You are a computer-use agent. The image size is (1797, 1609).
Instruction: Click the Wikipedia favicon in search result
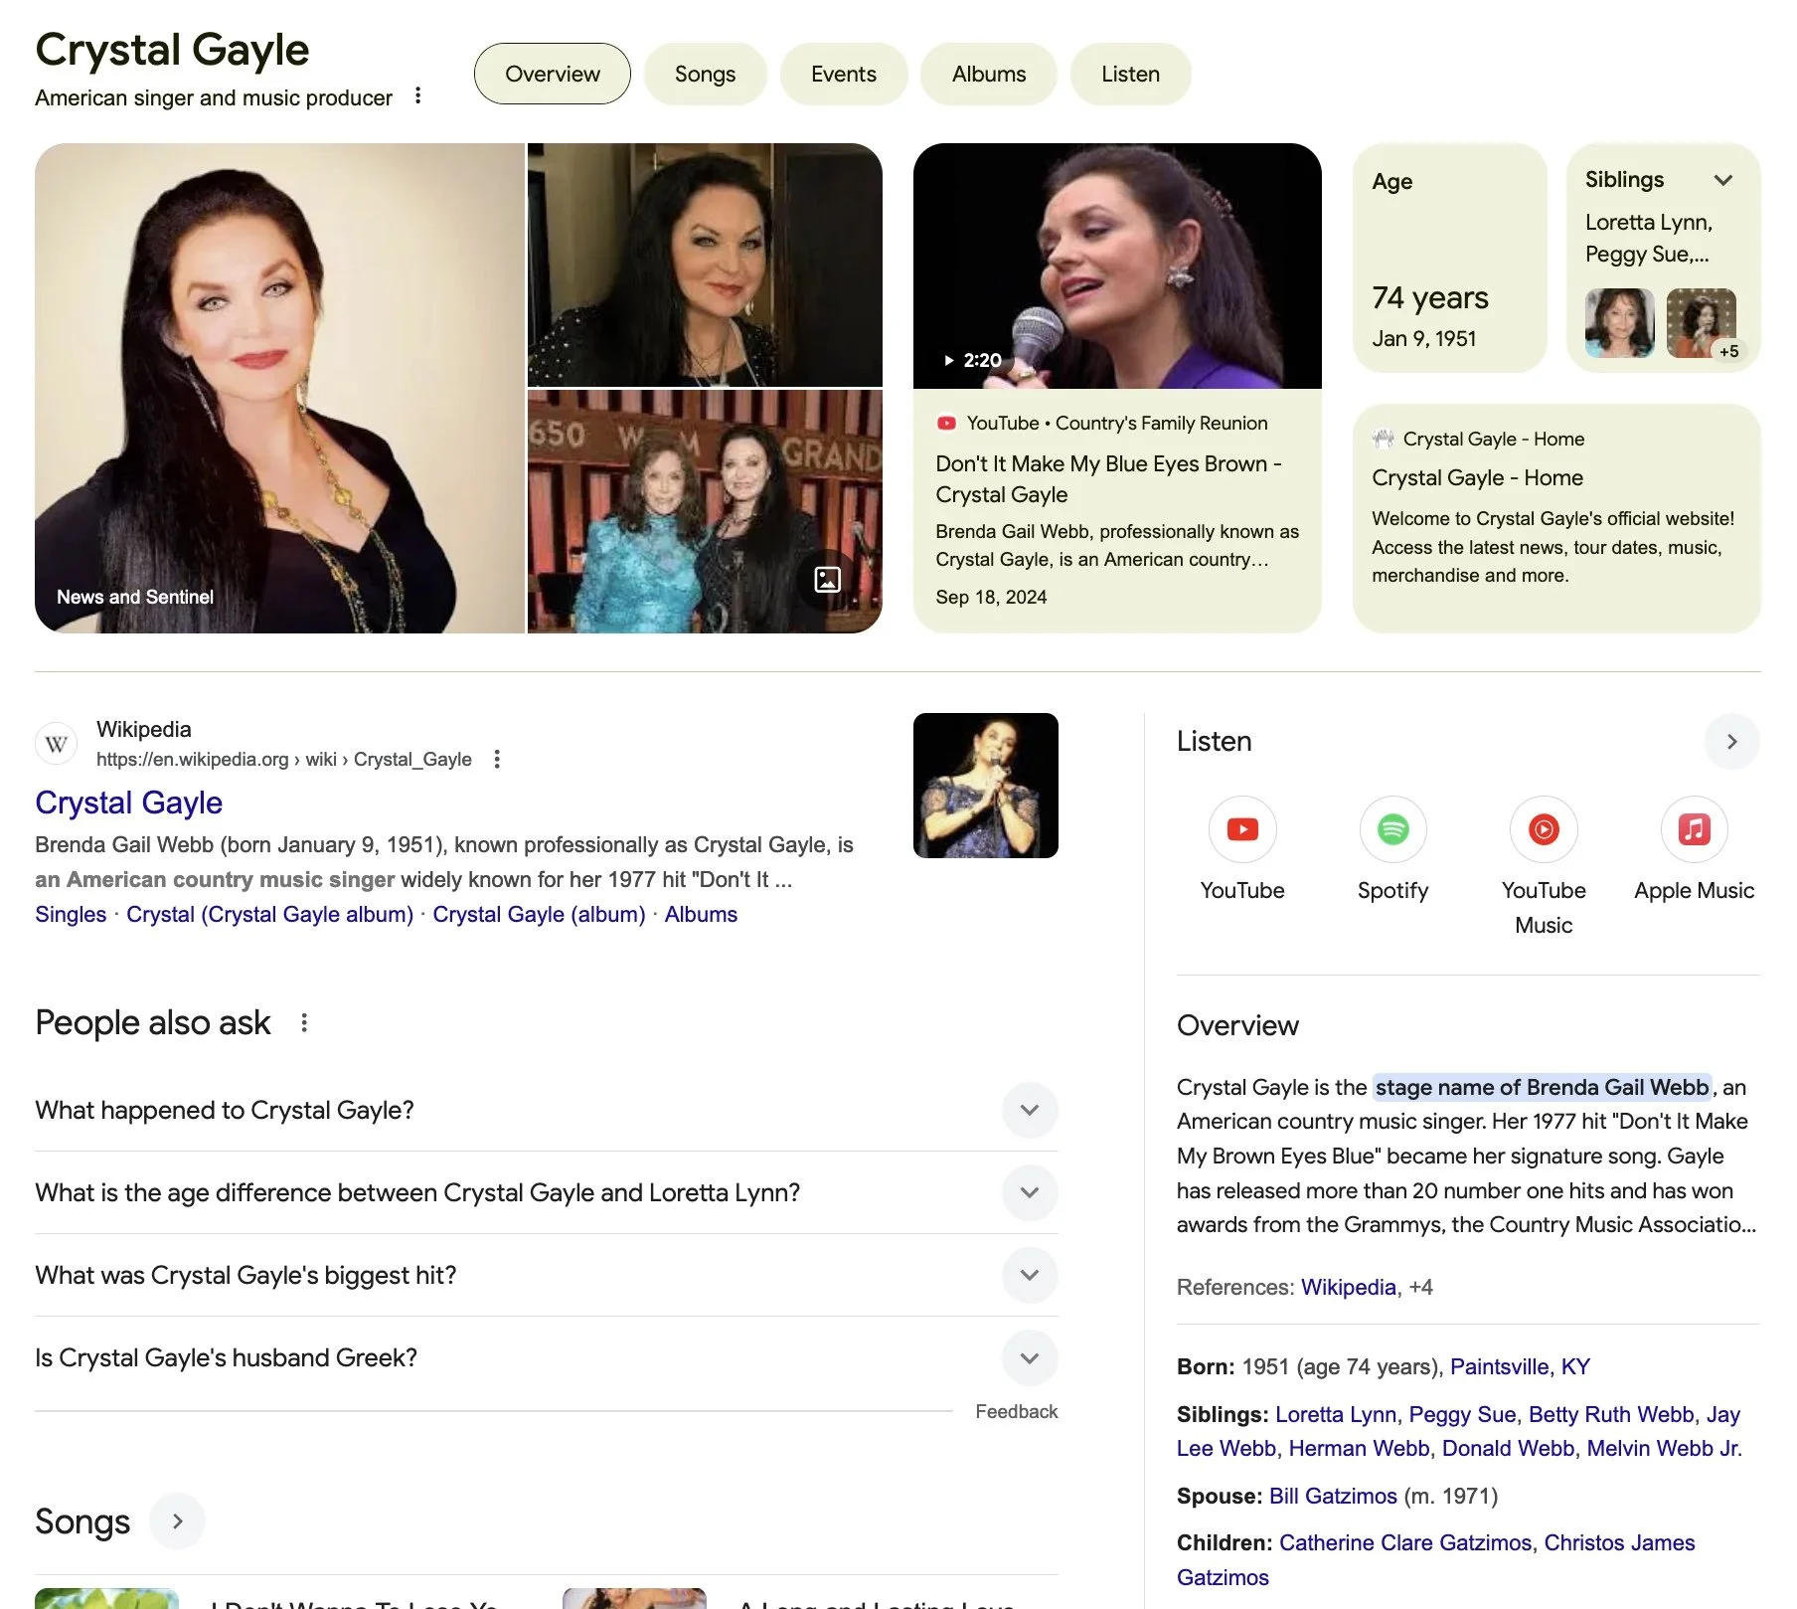(57, 744)
